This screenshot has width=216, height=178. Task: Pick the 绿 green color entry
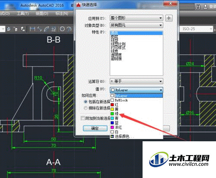[x=137, y=114]
